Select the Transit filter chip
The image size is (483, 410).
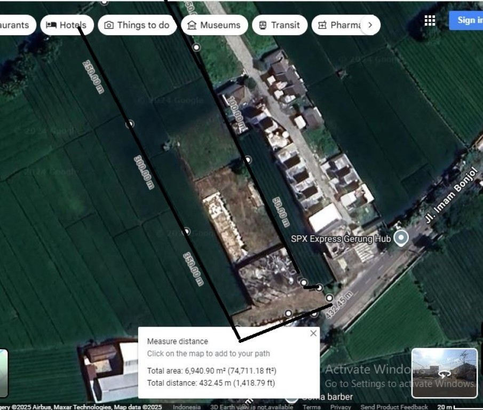[279, 25]
